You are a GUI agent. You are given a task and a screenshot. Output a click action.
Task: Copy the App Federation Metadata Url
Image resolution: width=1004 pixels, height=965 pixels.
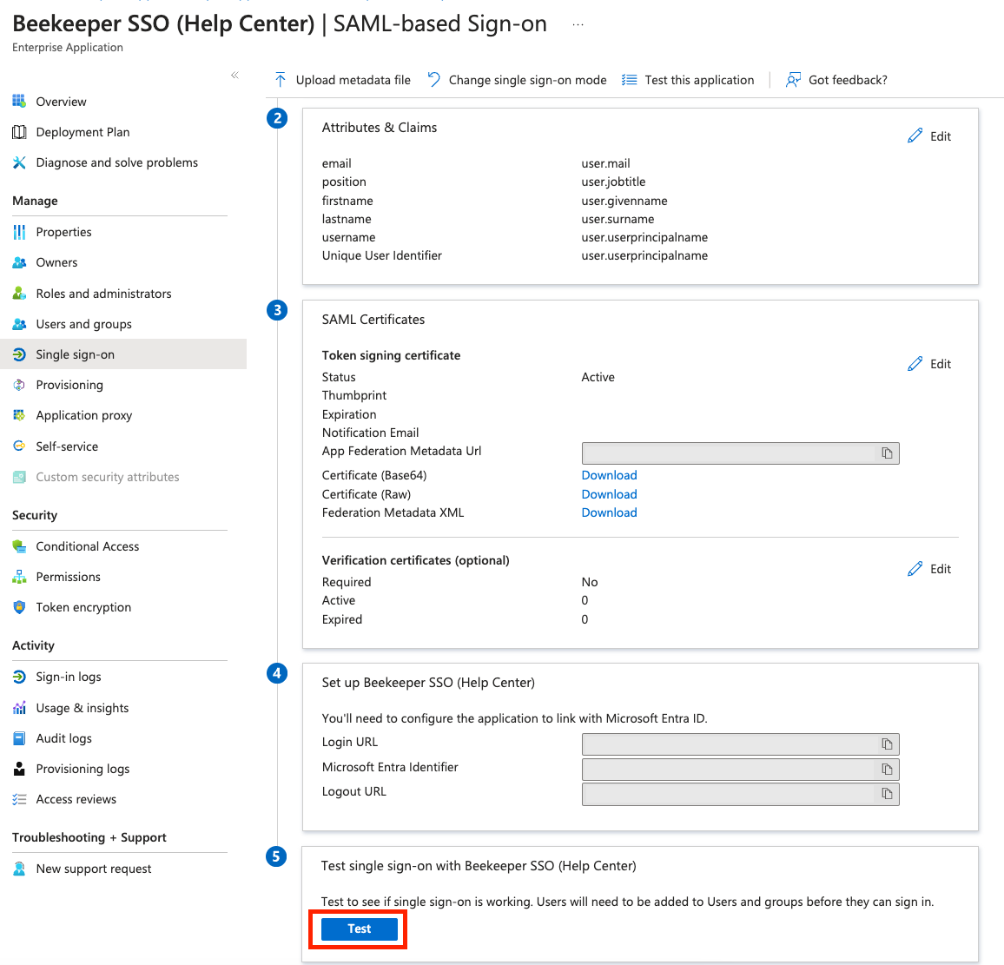(x=887, y=453)
